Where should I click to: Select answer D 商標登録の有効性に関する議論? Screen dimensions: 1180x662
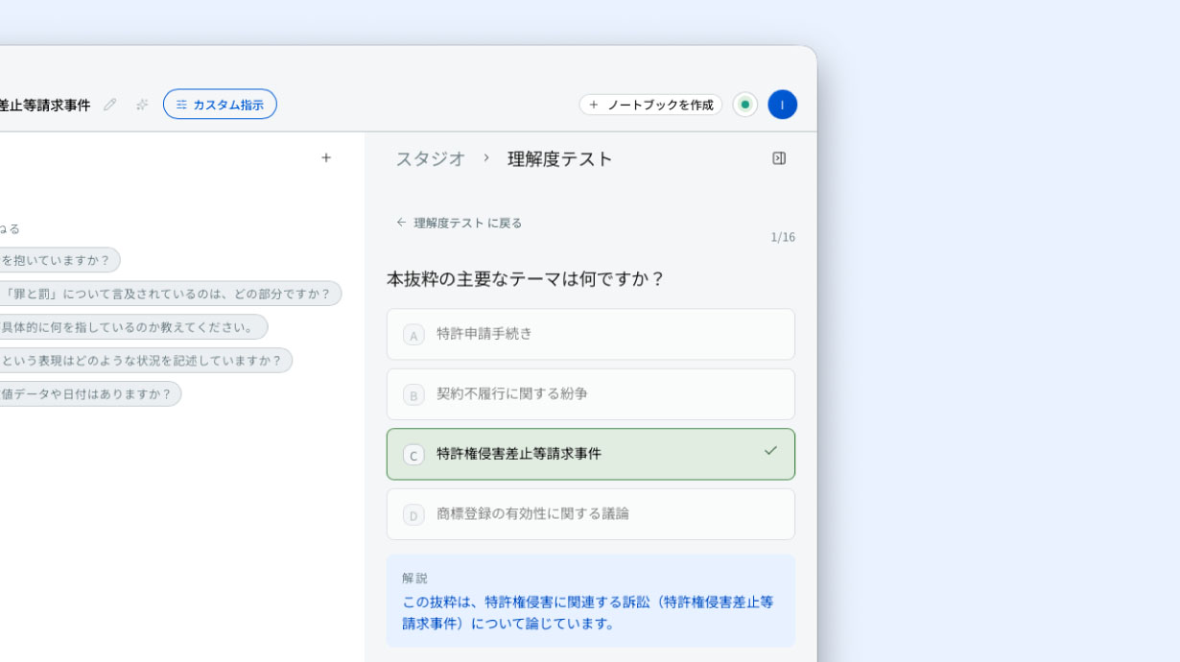[x=591, y=514]
